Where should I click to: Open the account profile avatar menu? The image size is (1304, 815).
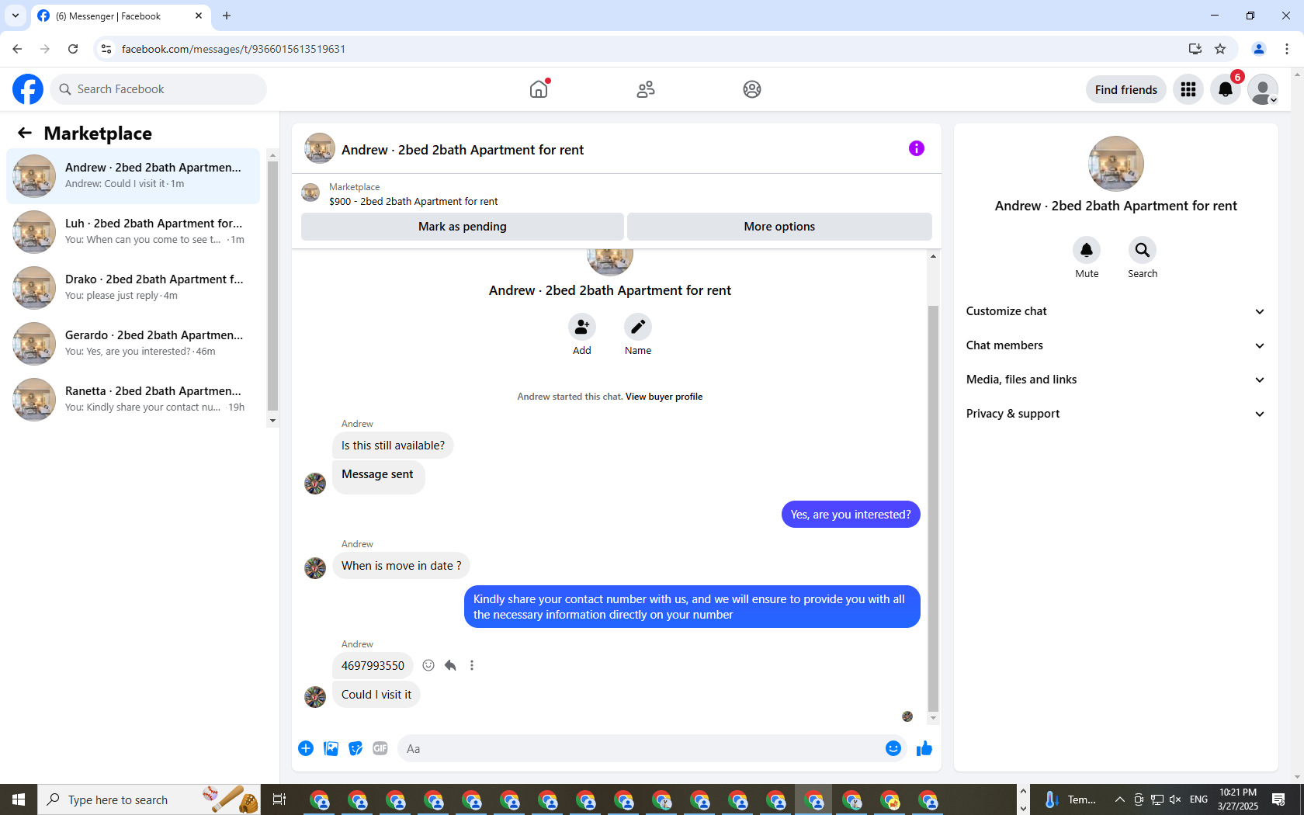tap(1263, 89)
